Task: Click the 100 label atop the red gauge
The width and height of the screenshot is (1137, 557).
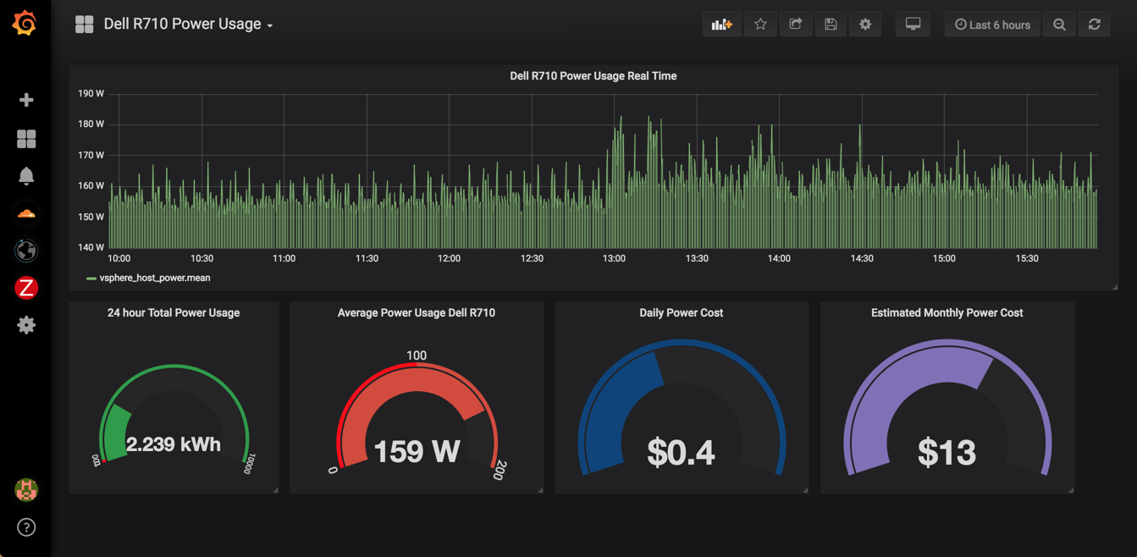Action: click(417, 356)
